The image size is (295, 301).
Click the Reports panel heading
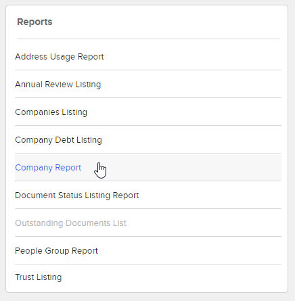(x=35, y=22)
